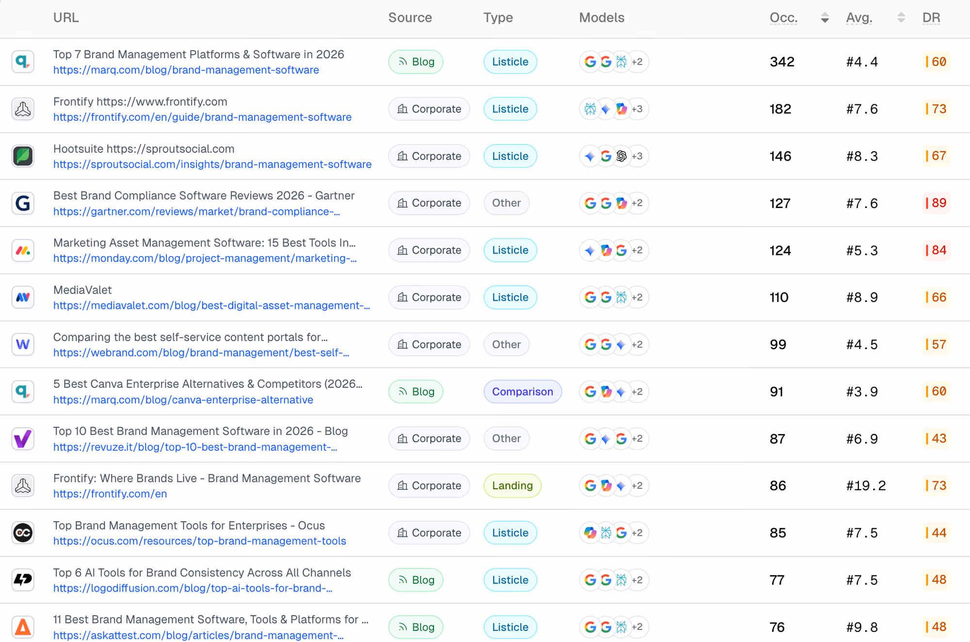Click the Logo Diffusion favicon
The width and height of the screenshot is (970, 642).
pyautogui.click(x=23, y=580)
